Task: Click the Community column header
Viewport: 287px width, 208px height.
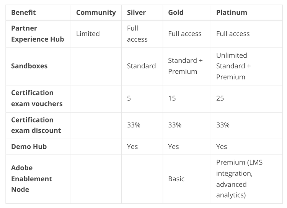Action: click(96, 13)
